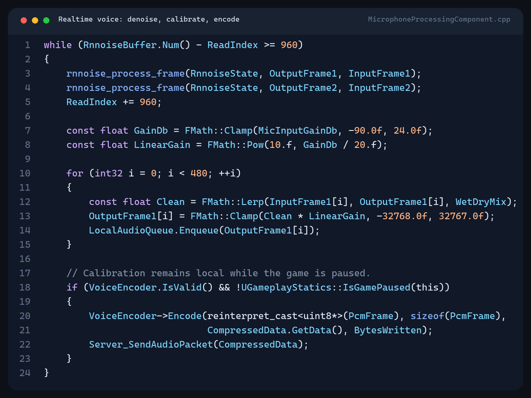The image size is (531, 398).
Task: Click 'sizeof' on line 20
Action: (427, 316)
